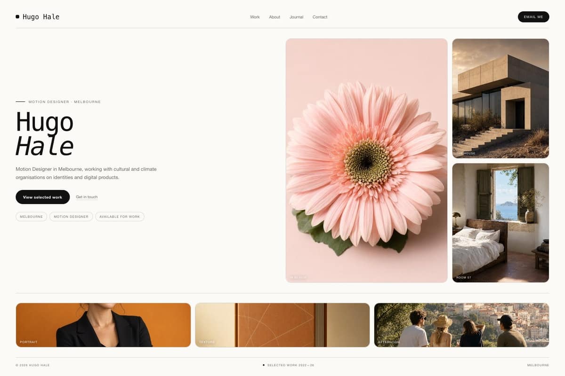The image size is (565, 376).
Task: Click the dot beside Selected Work 2022–26
Action: [263, 365]
